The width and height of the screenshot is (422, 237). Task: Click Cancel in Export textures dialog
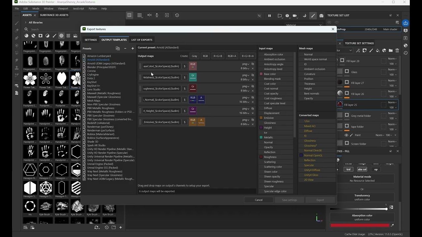258,200
